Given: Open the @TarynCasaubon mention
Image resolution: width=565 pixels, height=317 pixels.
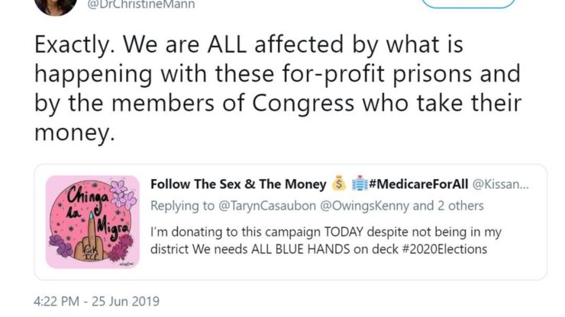Looking at the screenshot, I should pos(256,205).
